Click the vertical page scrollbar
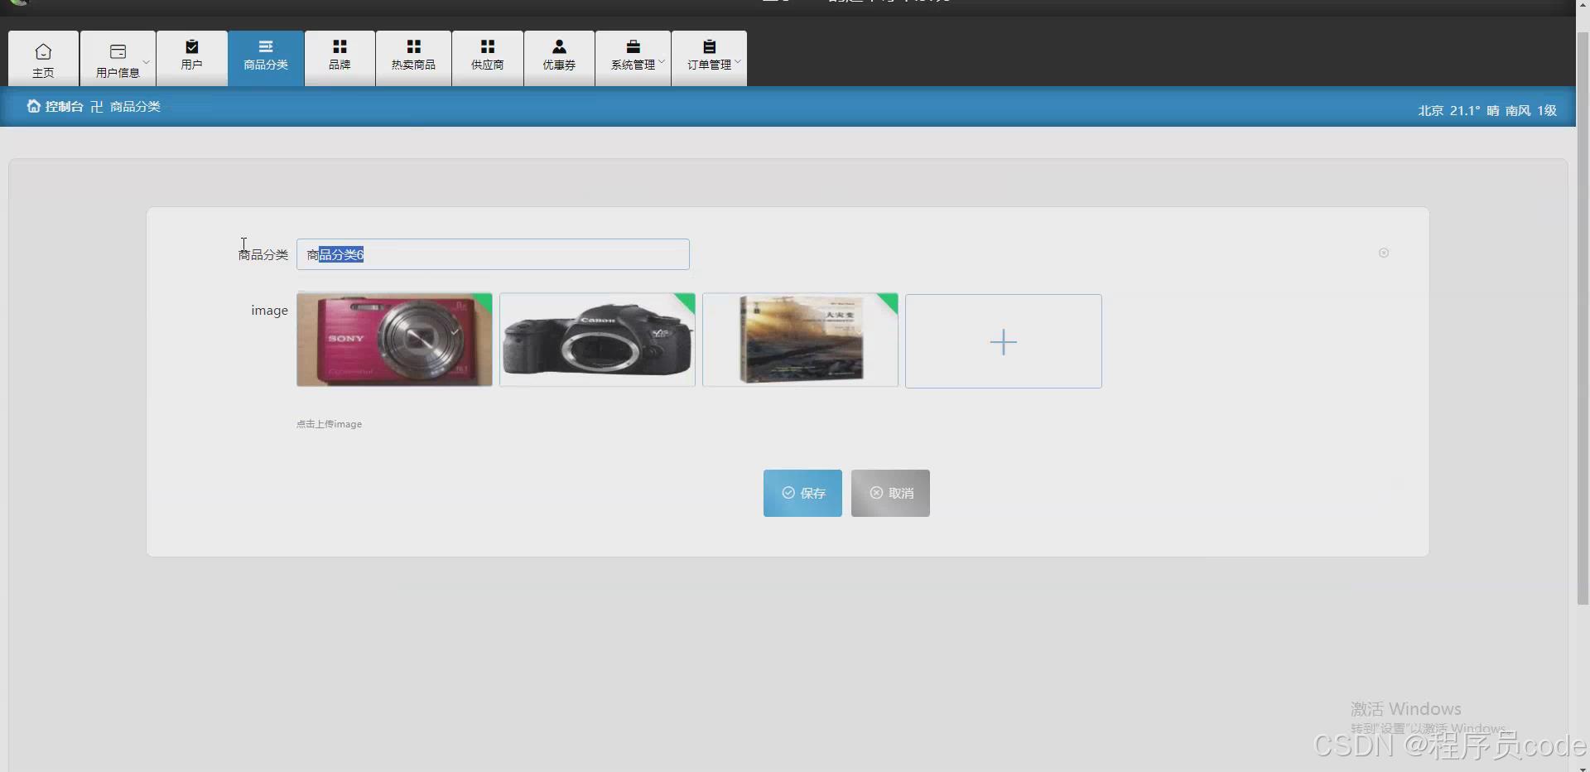Viewport: 1590px width, 772px height. pos(1583,319)
